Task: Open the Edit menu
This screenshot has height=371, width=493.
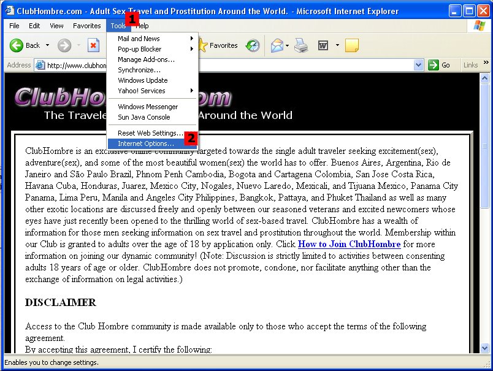Action: click(34, 26)
